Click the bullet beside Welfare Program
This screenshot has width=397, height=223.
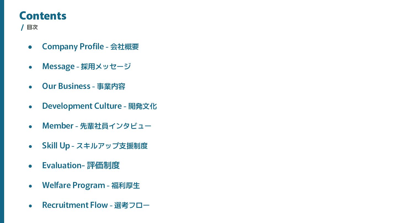tap(30, 186)
